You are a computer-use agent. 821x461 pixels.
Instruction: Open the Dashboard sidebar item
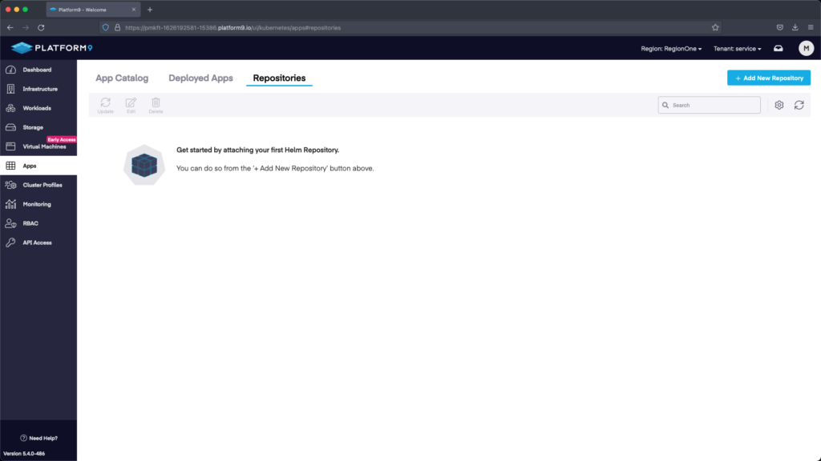pyautogui.click(x=38, y=70)
